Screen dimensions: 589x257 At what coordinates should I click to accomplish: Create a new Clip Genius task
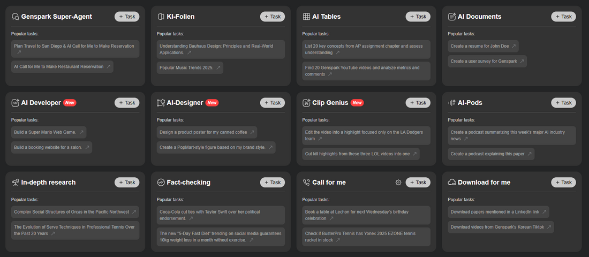(418, 102)
